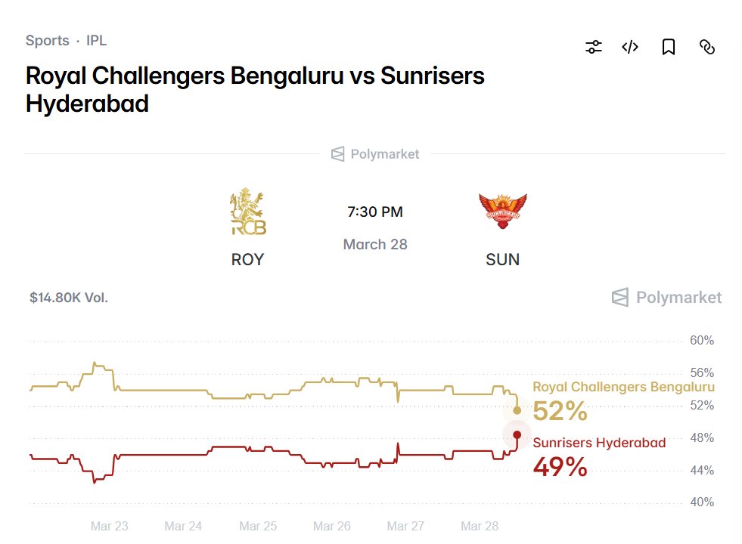Click the gold endpoint dot on the chart
This screenshot has height=544, width=742.
point(517,410)
